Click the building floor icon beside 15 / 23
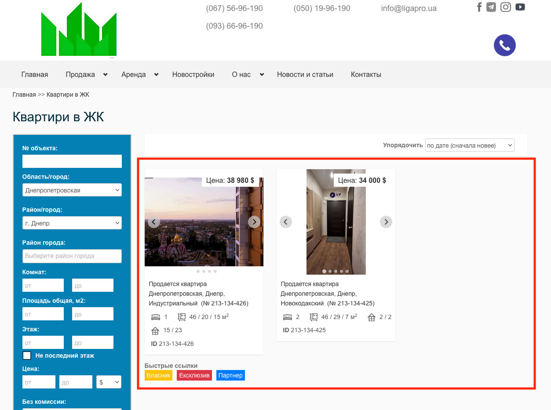Screen dimensions: 551x410 tap(155, 330)
